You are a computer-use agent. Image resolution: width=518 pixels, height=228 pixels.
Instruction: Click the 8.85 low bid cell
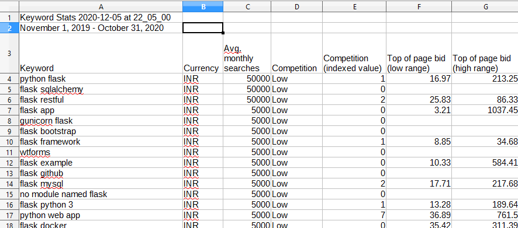tap(419, 142)
